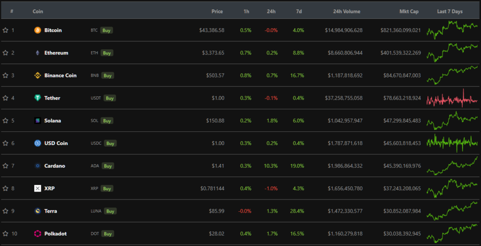The image size is (481, 246).
Task: Sort by the 7d change header
Action: coord(299,11)
